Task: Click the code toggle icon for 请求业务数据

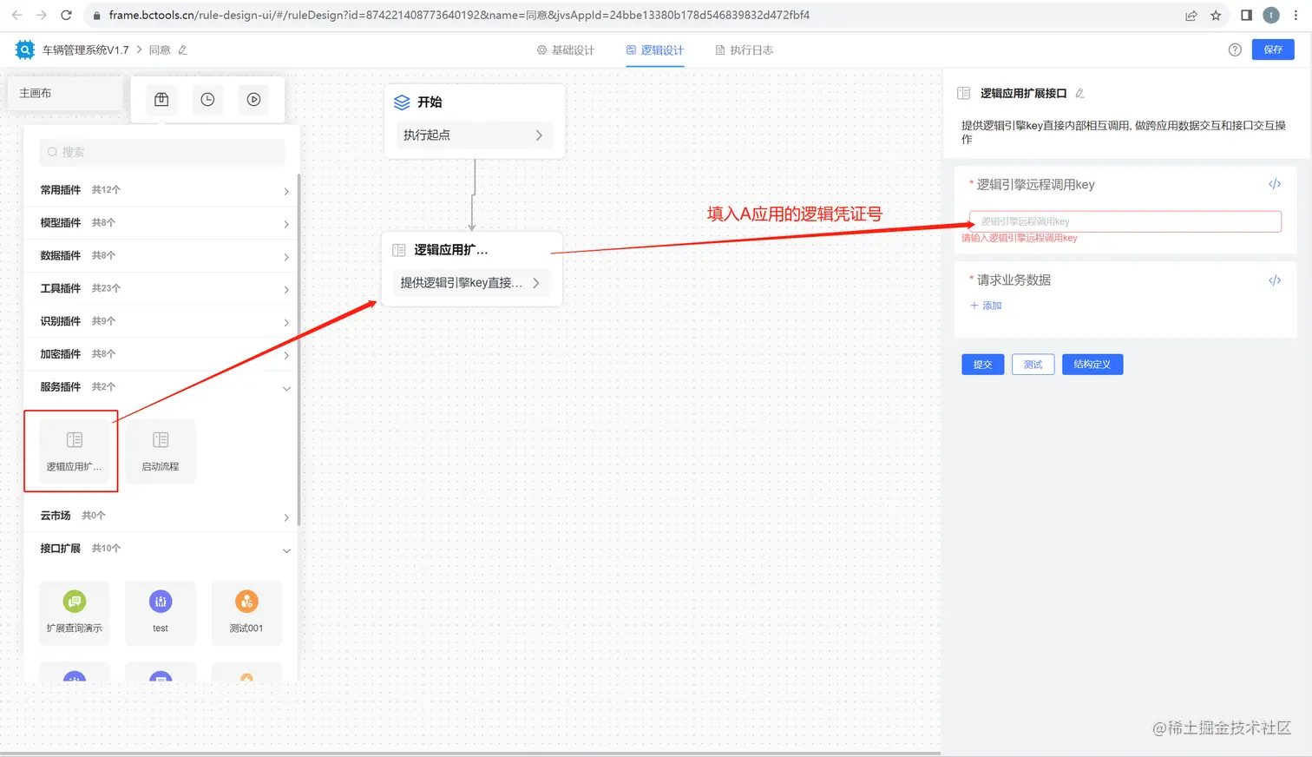Action: coord(1275,280)
